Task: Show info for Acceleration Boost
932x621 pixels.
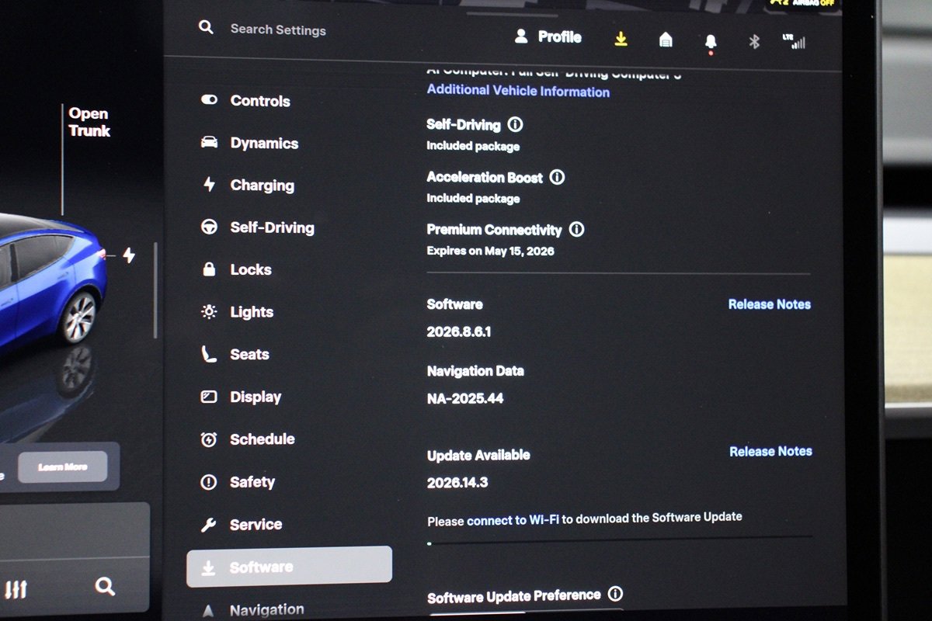Action: [x=557, y=177]
